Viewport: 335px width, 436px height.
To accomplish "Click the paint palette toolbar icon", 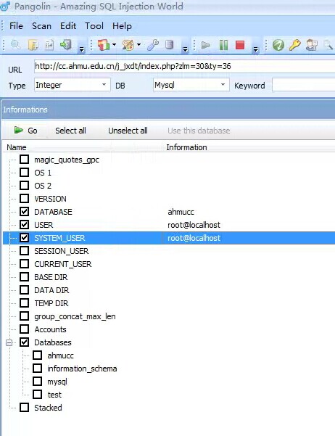I will click(128, 45).
